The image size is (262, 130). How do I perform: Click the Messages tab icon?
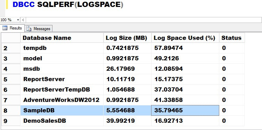(29, 29)
